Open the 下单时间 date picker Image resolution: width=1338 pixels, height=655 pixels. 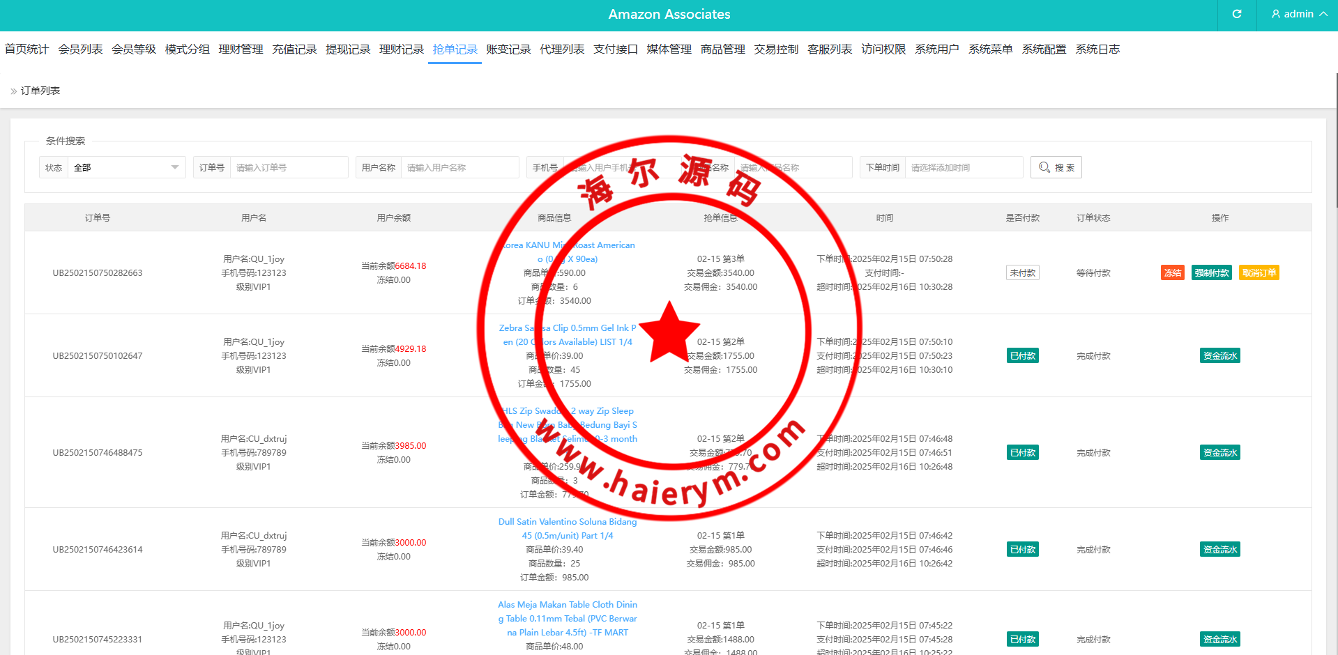(x=963, y=167)
